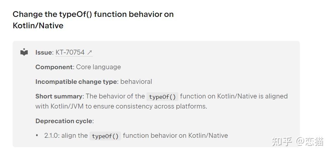Click typeOf() code in the Short summary line
The width and height of the screenshot is (332, 155).
point(162,97)
